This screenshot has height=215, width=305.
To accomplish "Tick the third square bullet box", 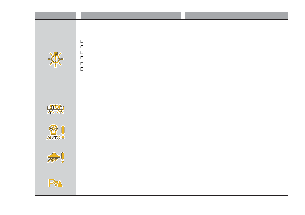I will (82, 52).
